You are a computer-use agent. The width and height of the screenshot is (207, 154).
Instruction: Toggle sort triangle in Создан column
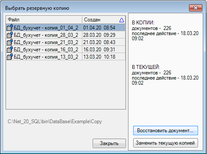122,20
